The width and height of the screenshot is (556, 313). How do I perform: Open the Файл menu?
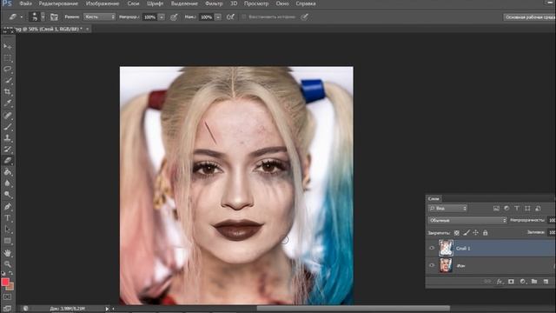pos(25,3)
